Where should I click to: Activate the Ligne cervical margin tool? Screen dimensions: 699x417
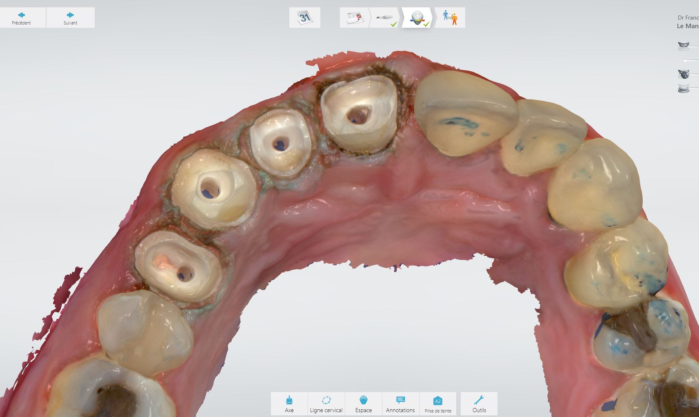tap(326, 404)
